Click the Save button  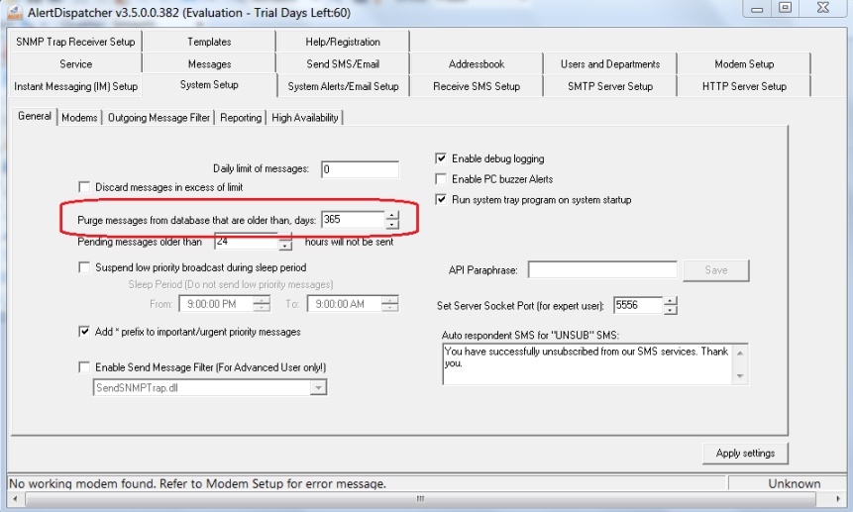point(716,270)
